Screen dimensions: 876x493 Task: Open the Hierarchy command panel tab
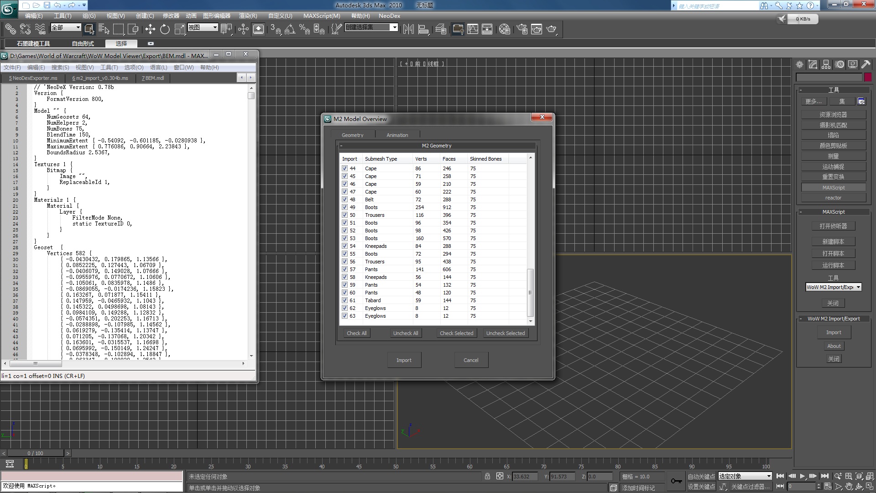(826, 65)
